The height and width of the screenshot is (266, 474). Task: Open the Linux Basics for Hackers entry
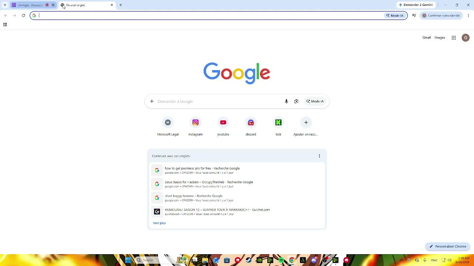[x=237, y=184]
